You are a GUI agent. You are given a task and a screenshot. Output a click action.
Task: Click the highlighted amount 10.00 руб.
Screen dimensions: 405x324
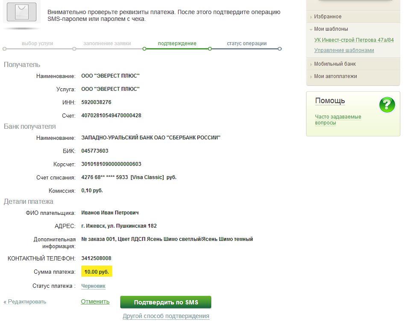point(97,272)
